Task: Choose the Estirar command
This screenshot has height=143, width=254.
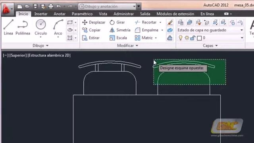Action: pos(91,38)
